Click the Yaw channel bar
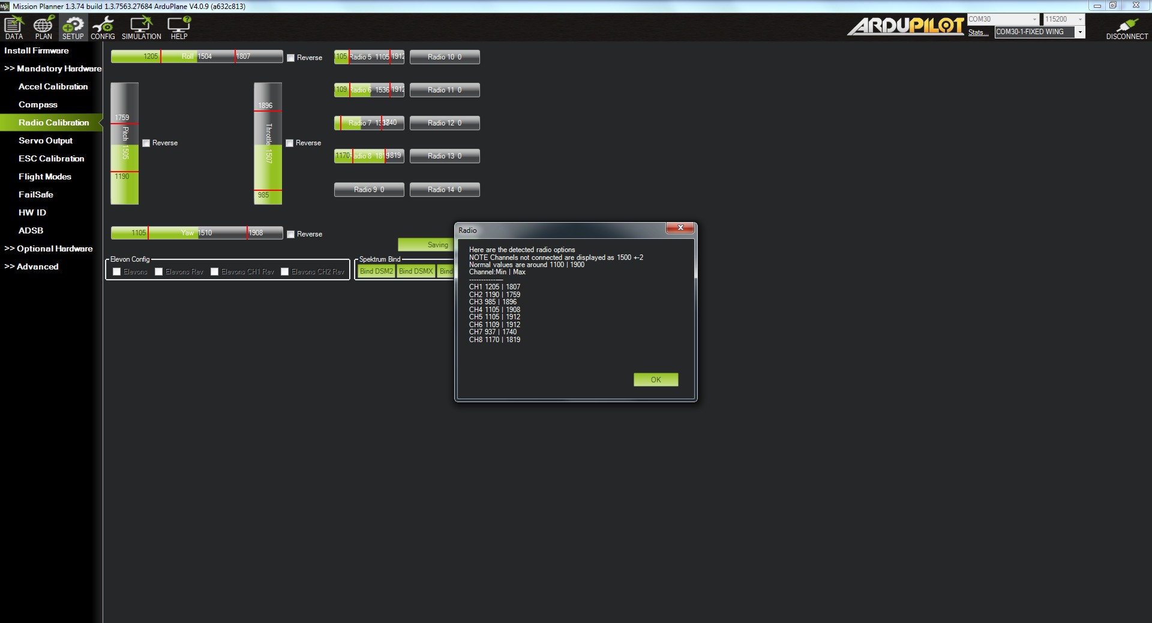This screenshot has height=623, width=1152. pyautogui.click(x=196, y=233)
